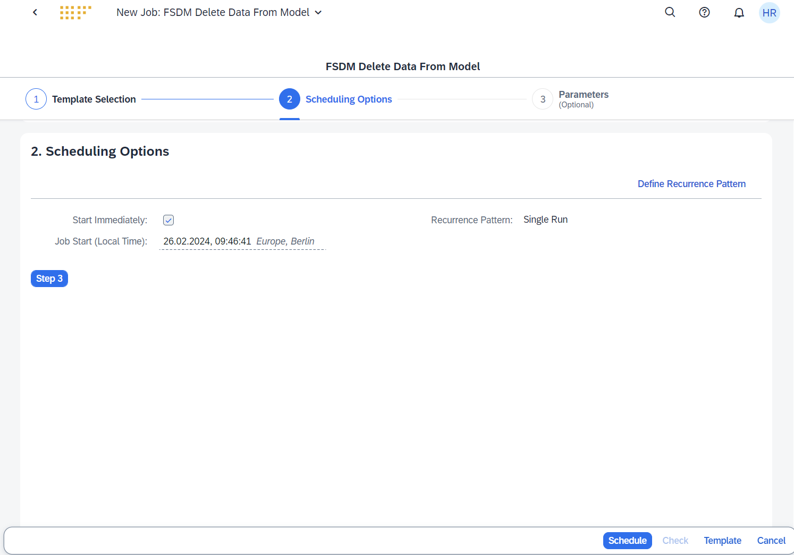Uncheck the Start Immediately checkbox

(168, 220)
